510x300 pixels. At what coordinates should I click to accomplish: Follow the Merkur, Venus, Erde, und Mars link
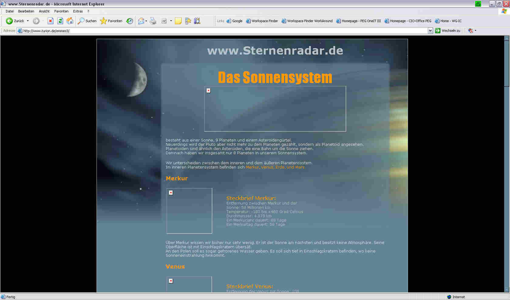[x=275, y=167]
